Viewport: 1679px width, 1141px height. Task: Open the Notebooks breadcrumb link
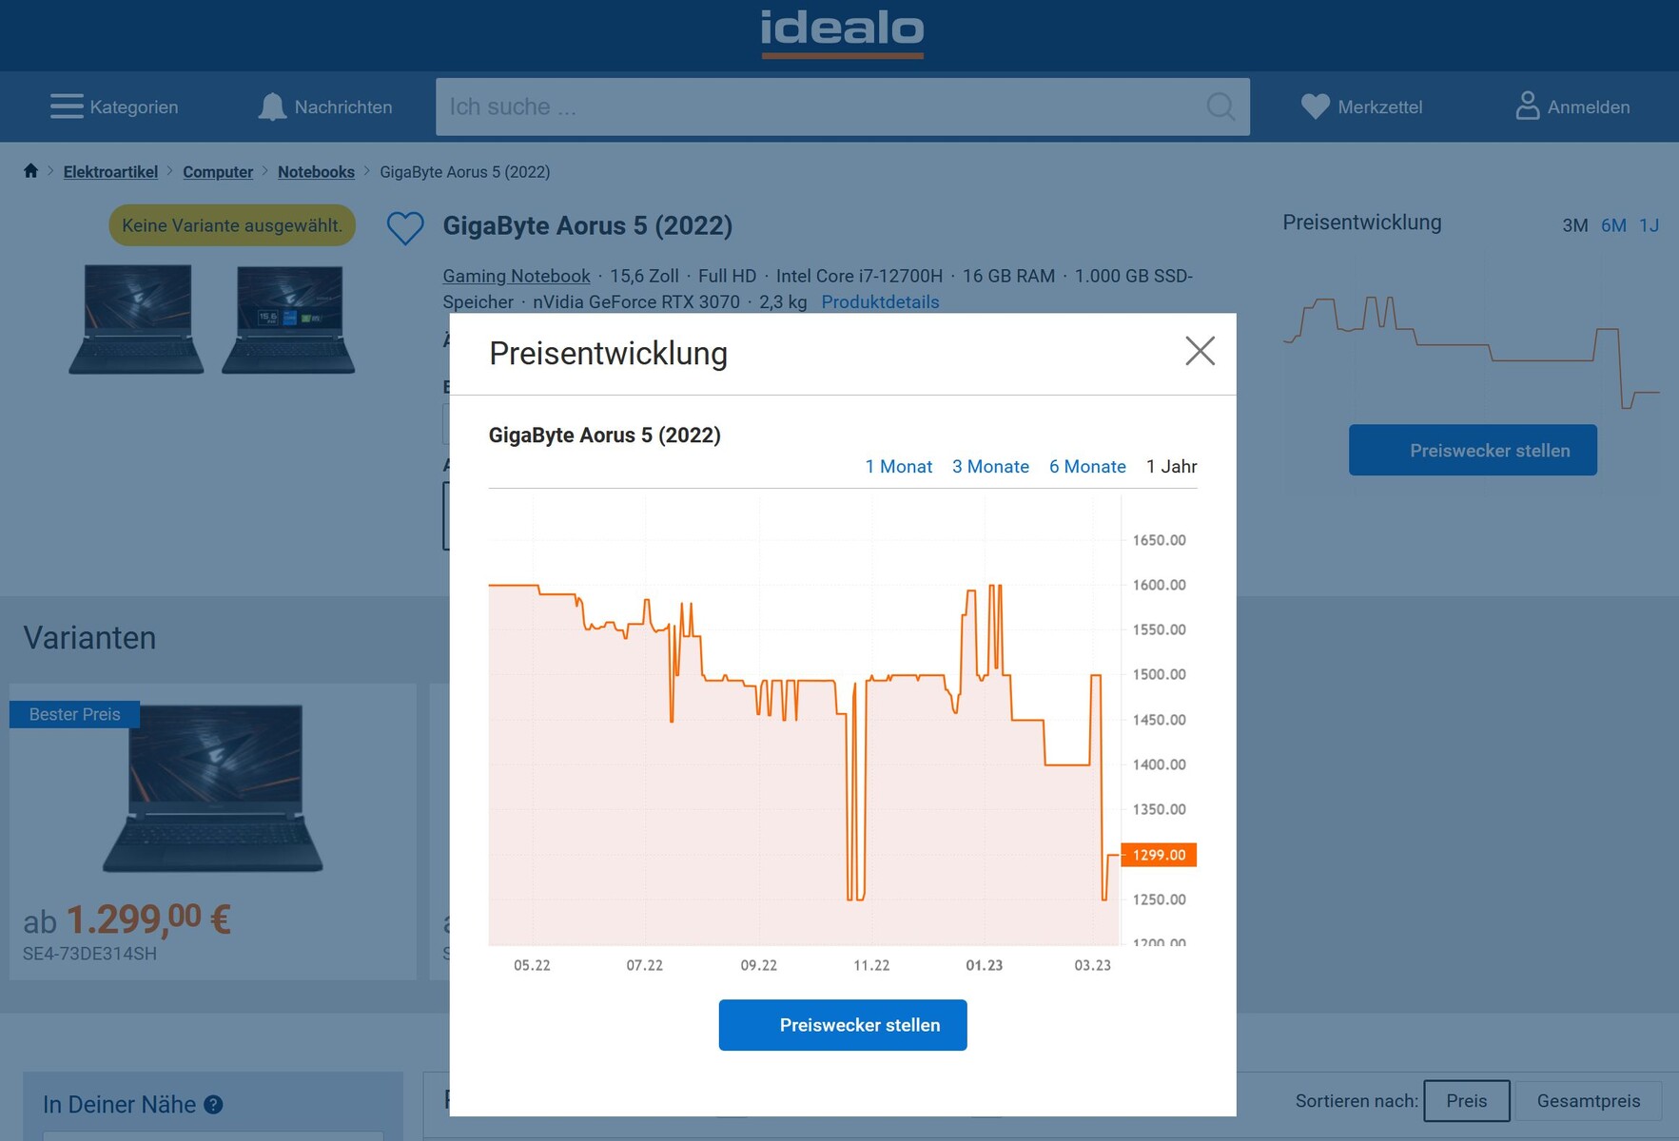click(x=316, y=172)
